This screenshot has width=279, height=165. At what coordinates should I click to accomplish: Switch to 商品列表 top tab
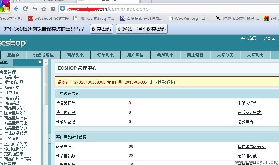76,55
